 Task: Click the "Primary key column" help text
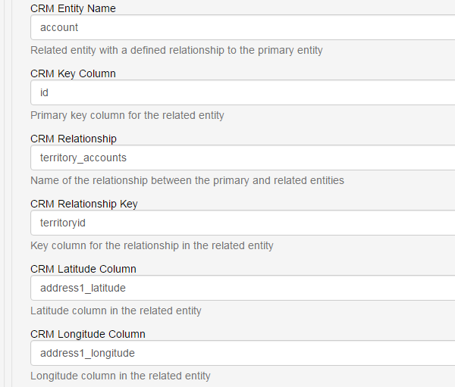pos(127,116)
